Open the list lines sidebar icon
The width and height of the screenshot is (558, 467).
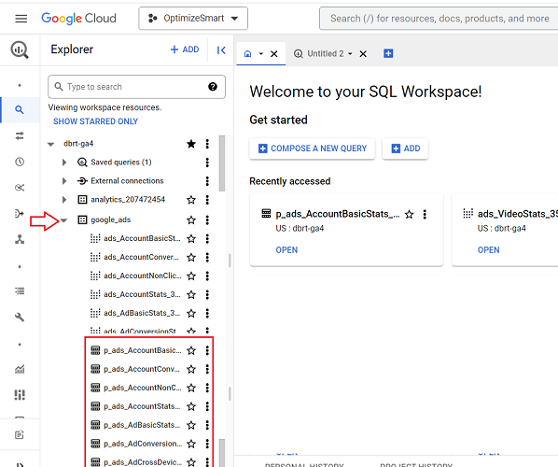(x=20, y=291)
